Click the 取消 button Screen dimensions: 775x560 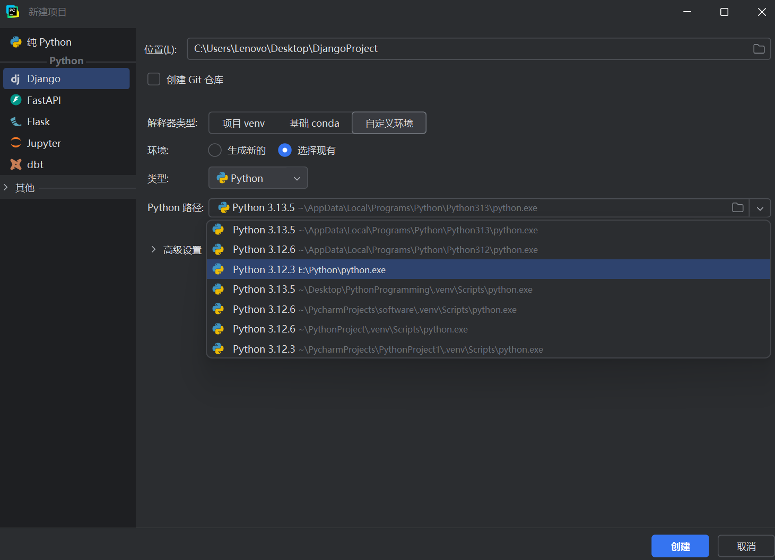(746, 546)
